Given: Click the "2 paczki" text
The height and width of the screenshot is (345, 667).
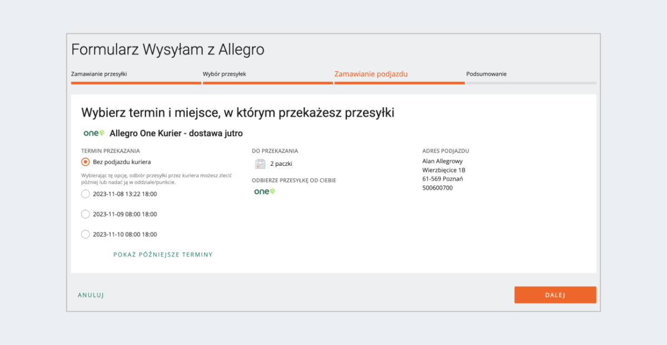Looking at the screenshot, I should (x=281, y=164).
